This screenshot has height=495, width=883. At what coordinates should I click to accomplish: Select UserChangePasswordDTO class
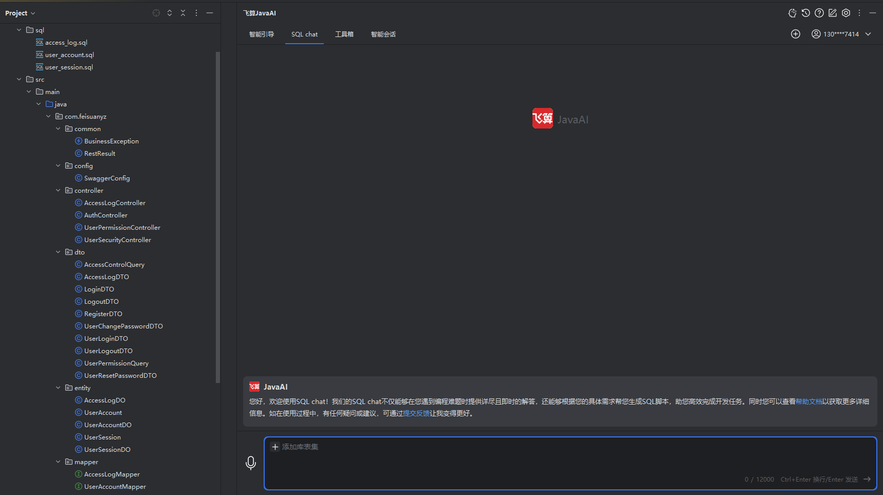click(x=123, y=326)
